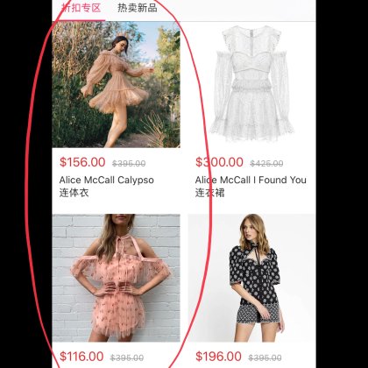Switch to the 折扣专区 tab

81,8
